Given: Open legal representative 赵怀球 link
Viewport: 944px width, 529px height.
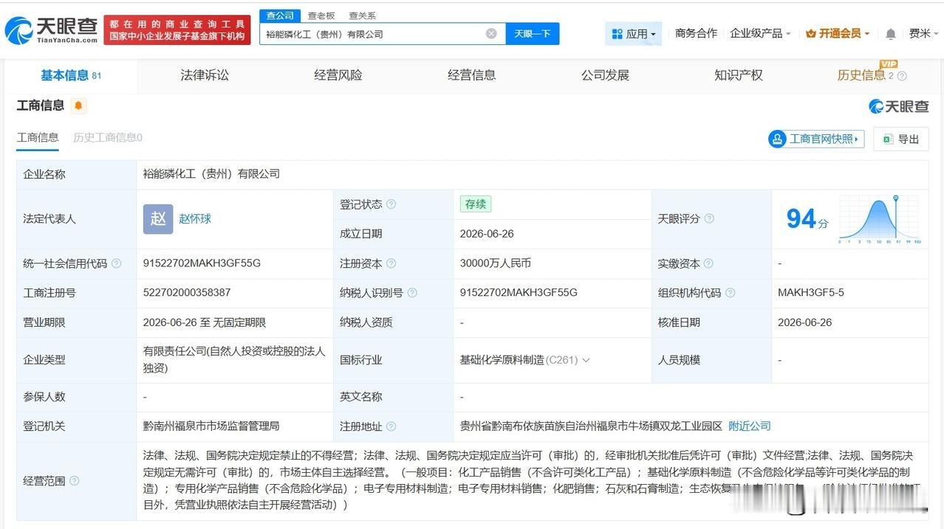Looking at the screenshot, I should [x=195, y=219].
